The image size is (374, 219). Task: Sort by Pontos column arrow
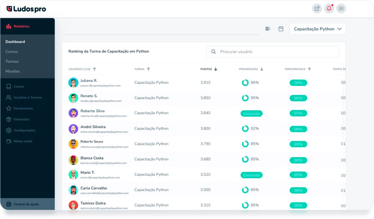pyautogui.click(x=216, y=69)
